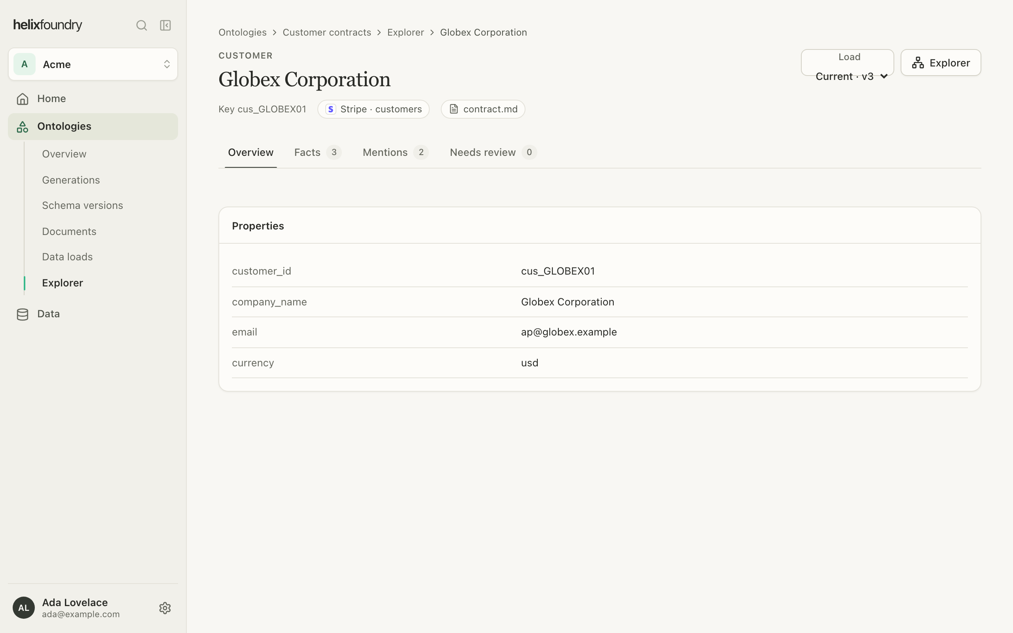Open the search icon in sidebar

[142, 26]
